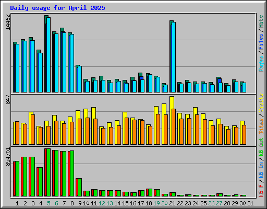Click the orange sites bar for day 3
Screen dimensions: 267x209
pyautogui.click(x=33, y=130)
